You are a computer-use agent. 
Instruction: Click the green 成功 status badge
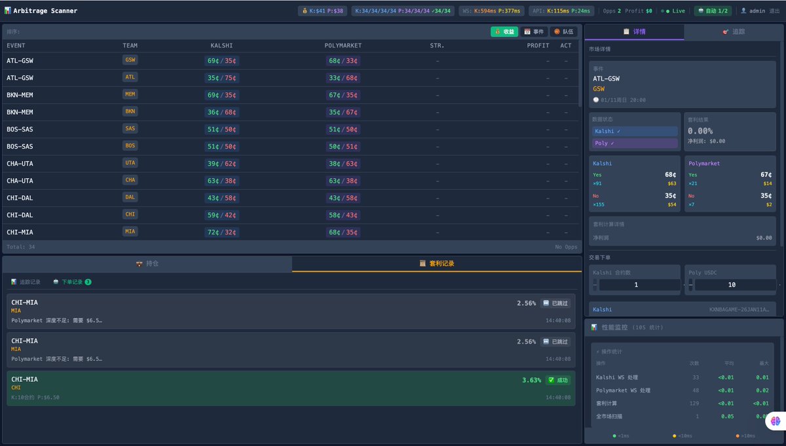558,380
